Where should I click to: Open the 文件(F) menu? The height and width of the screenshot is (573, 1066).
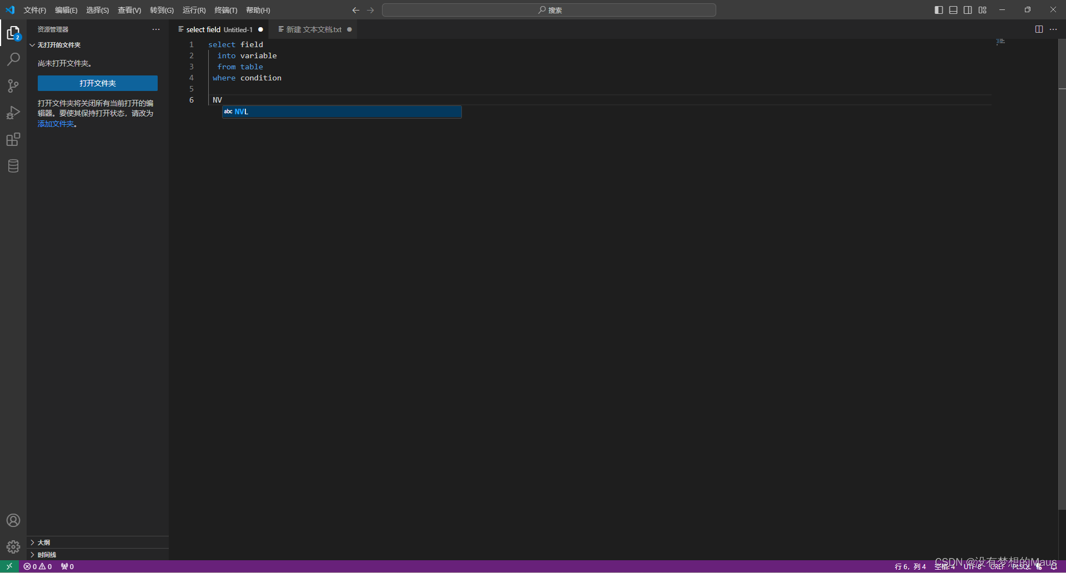[34, 9]
